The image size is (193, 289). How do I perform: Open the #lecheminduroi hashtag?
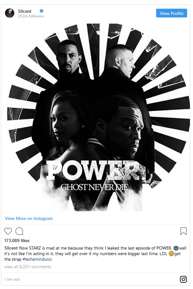point(37,259)
